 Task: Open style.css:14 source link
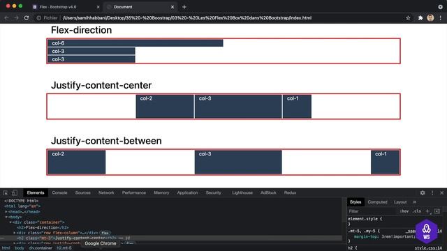pos(428,248)
